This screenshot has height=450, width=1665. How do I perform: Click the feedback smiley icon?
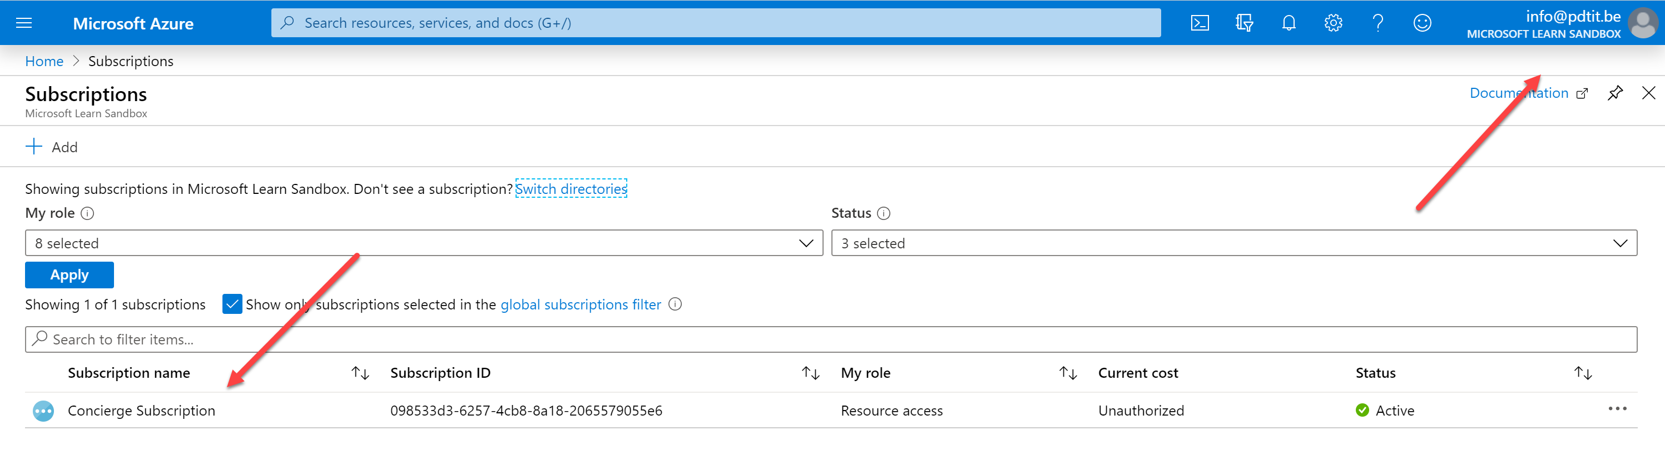[1422, 23]
